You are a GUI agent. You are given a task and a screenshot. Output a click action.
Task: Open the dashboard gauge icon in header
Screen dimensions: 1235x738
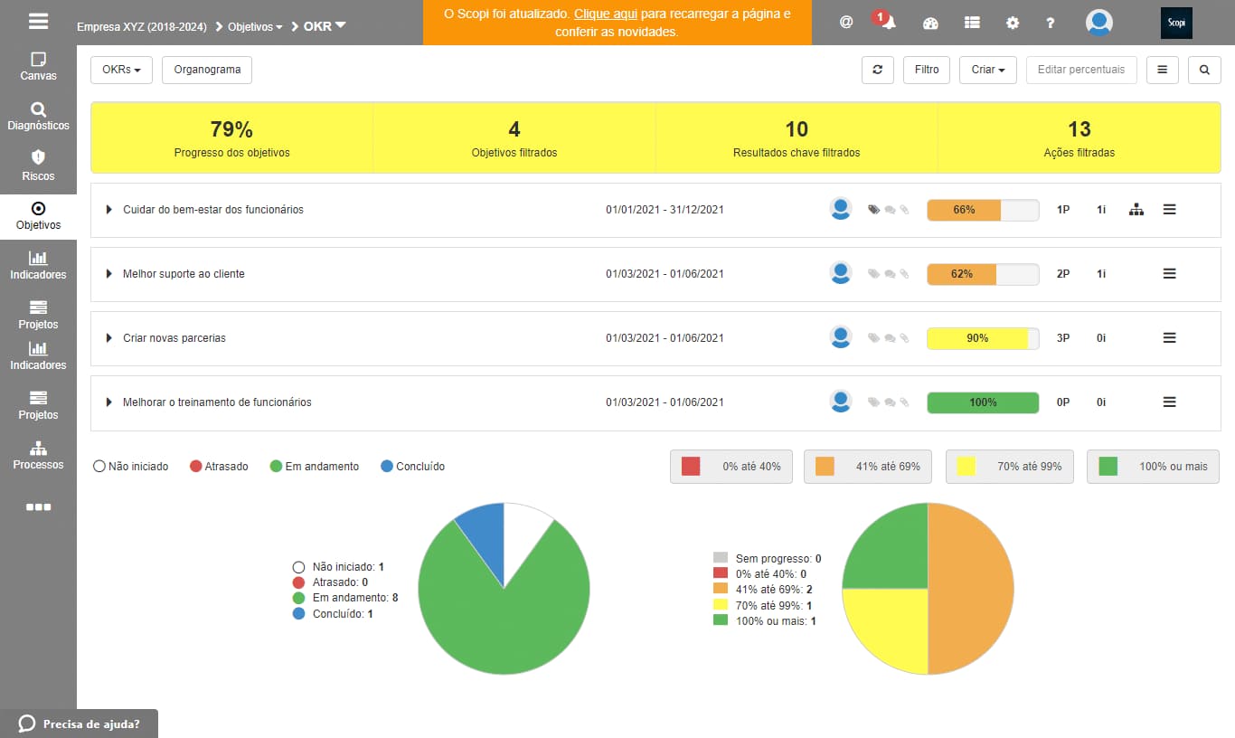tap(930, 24)
